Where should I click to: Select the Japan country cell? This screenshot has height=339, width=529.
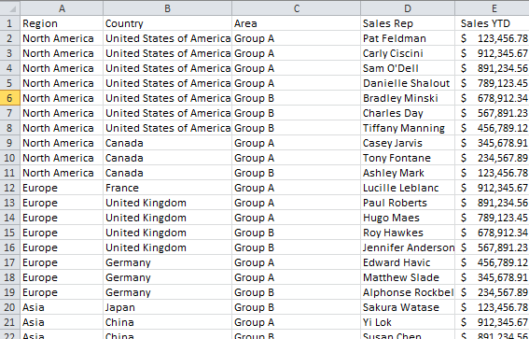click(x=167, y=307)
